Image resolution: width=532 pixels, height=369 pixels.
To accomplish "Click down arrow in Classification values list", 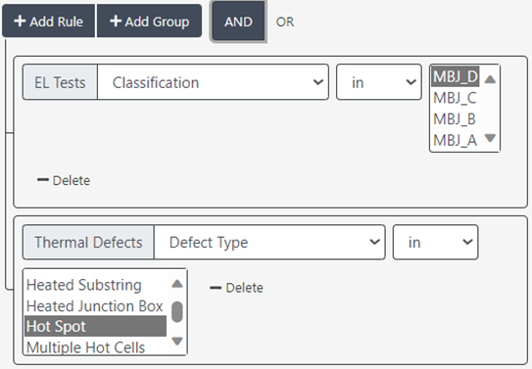I will 490,138.
